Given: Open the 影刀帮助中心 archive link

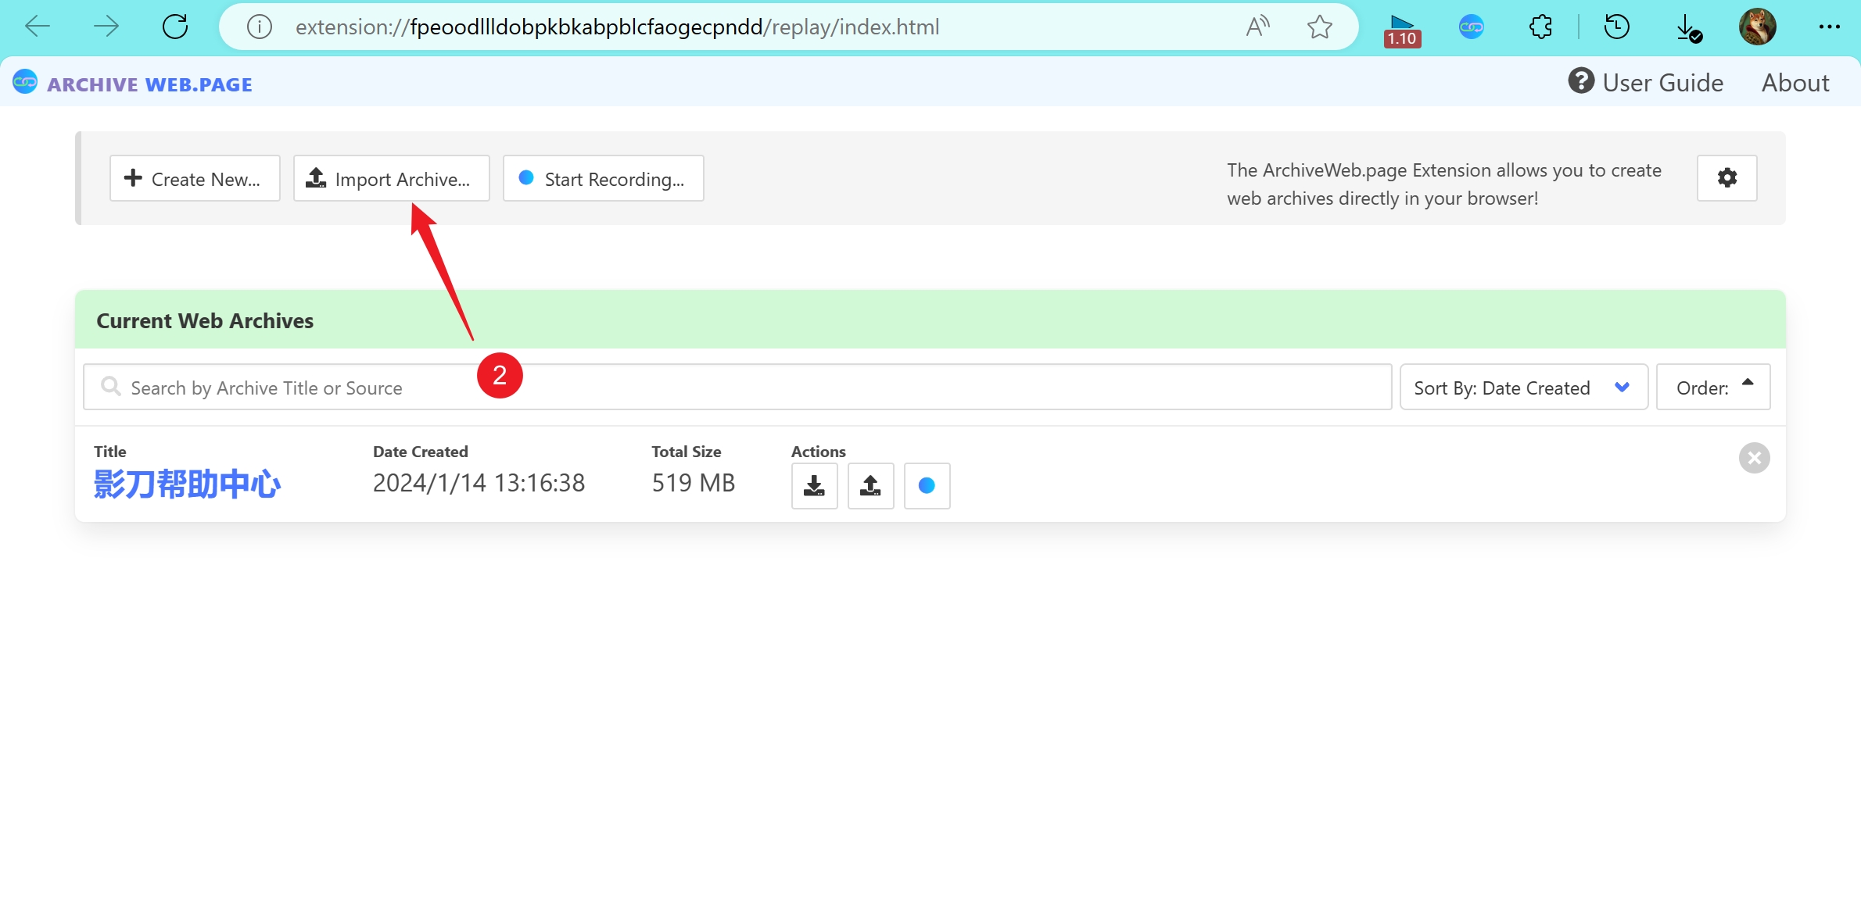Looking at the screenshot, I should coord(187,484).
